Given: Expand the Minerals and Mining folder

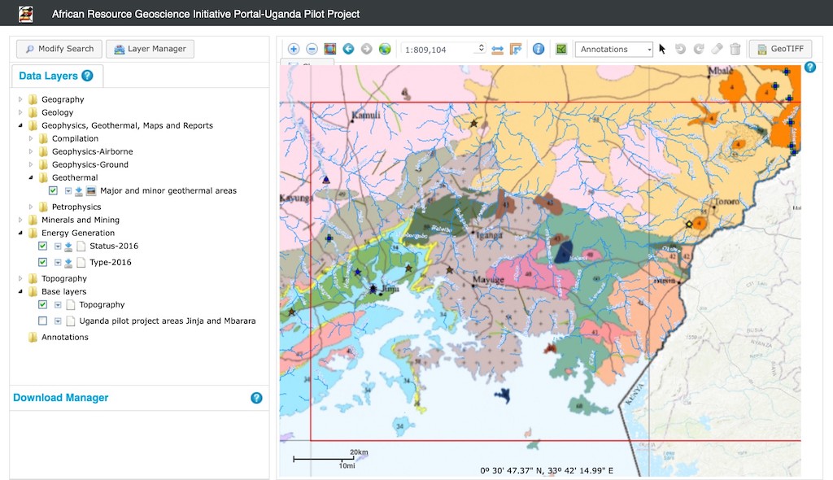Looking at the screenshot, I should pyautogui.click(x=19, y=220).
